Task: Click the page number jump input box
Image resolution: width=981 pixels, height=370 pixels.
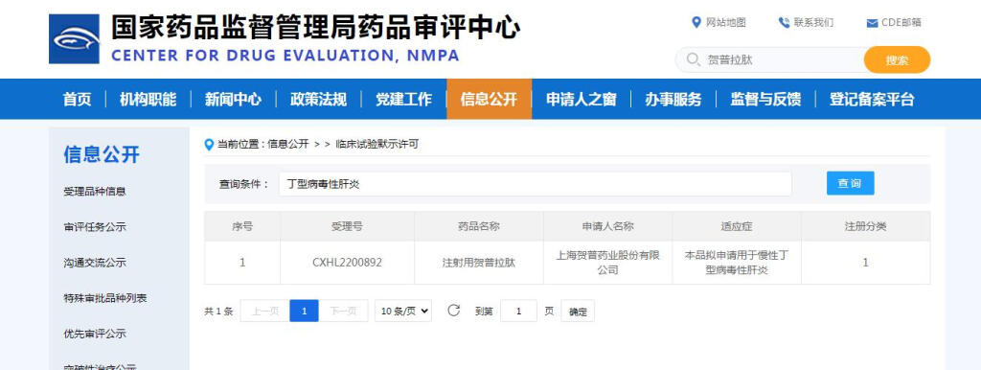Action: coord(518,311)
